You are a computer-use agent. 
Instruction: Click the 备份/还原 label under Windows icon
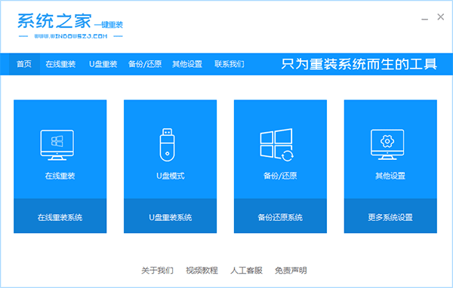coord(280,176)
